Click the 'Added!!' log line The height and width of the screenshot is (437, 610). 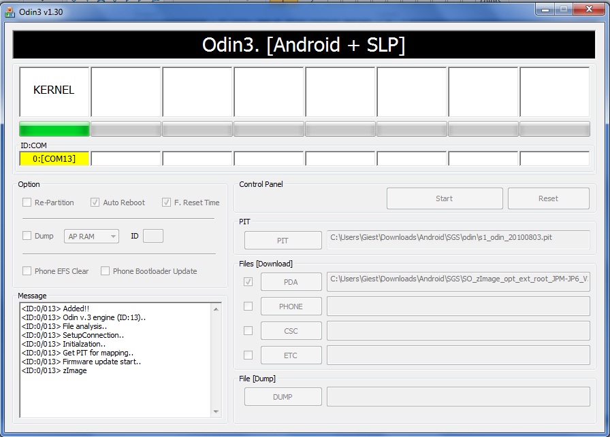tap(55, 309)
